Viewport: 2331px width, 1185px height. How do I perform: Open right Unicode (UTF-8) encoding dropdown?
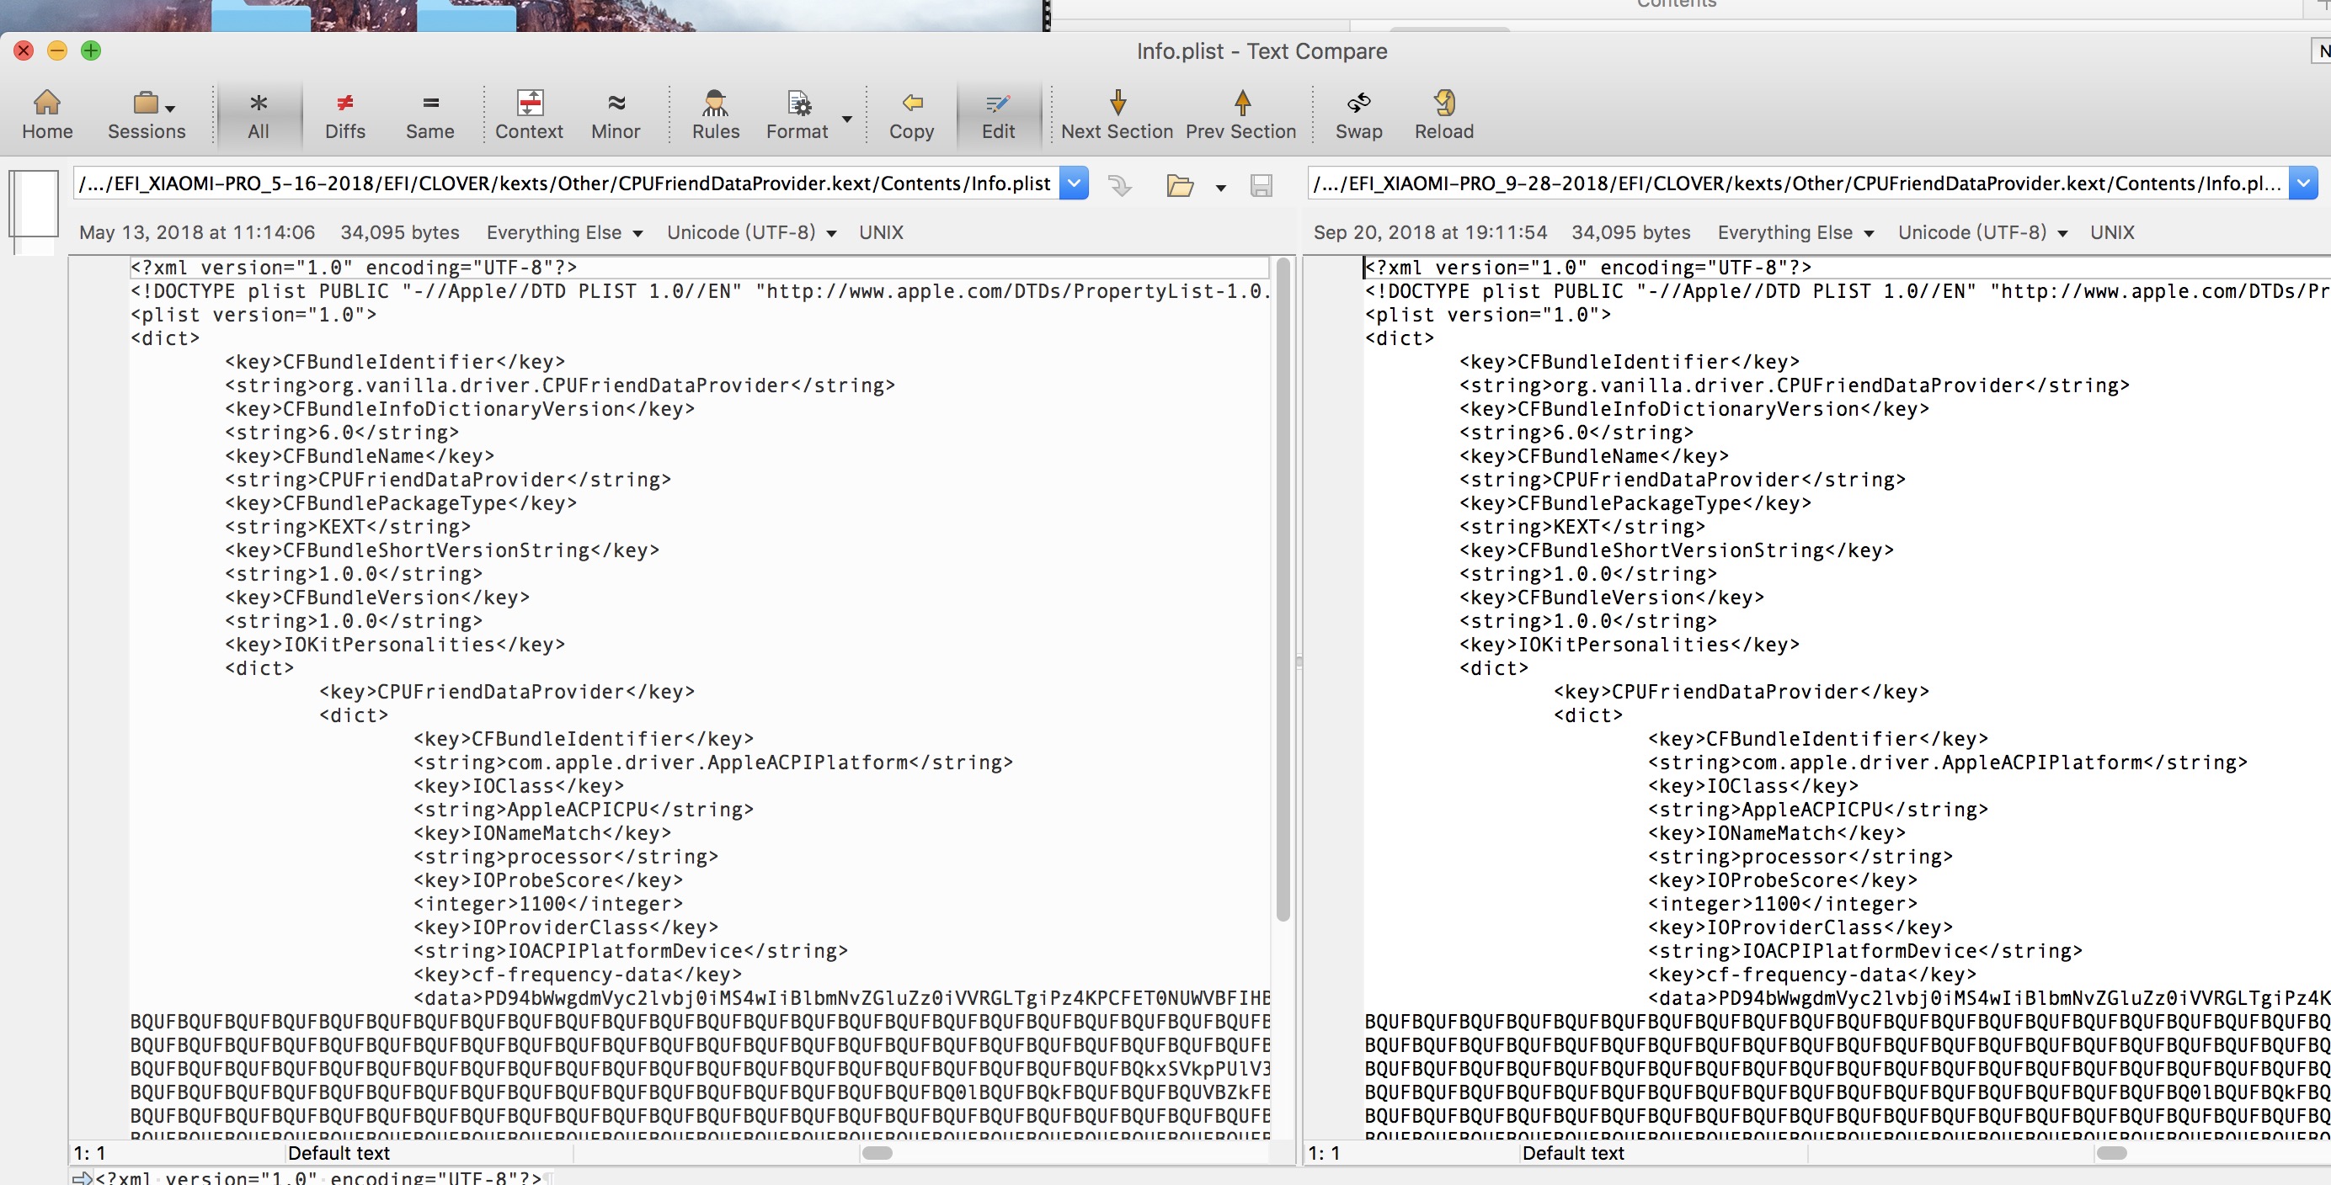point(1982,232)
